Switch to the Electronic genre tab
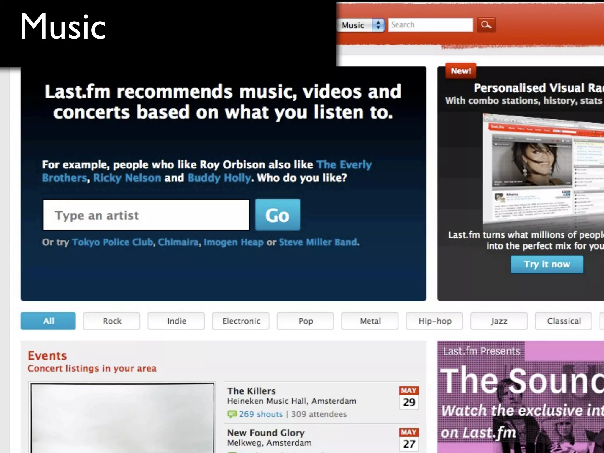604x453 pixels. [241, 321]
